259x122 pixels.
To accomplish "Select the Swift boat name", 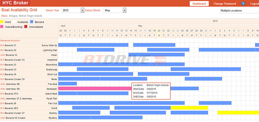I will pos(54,108).
